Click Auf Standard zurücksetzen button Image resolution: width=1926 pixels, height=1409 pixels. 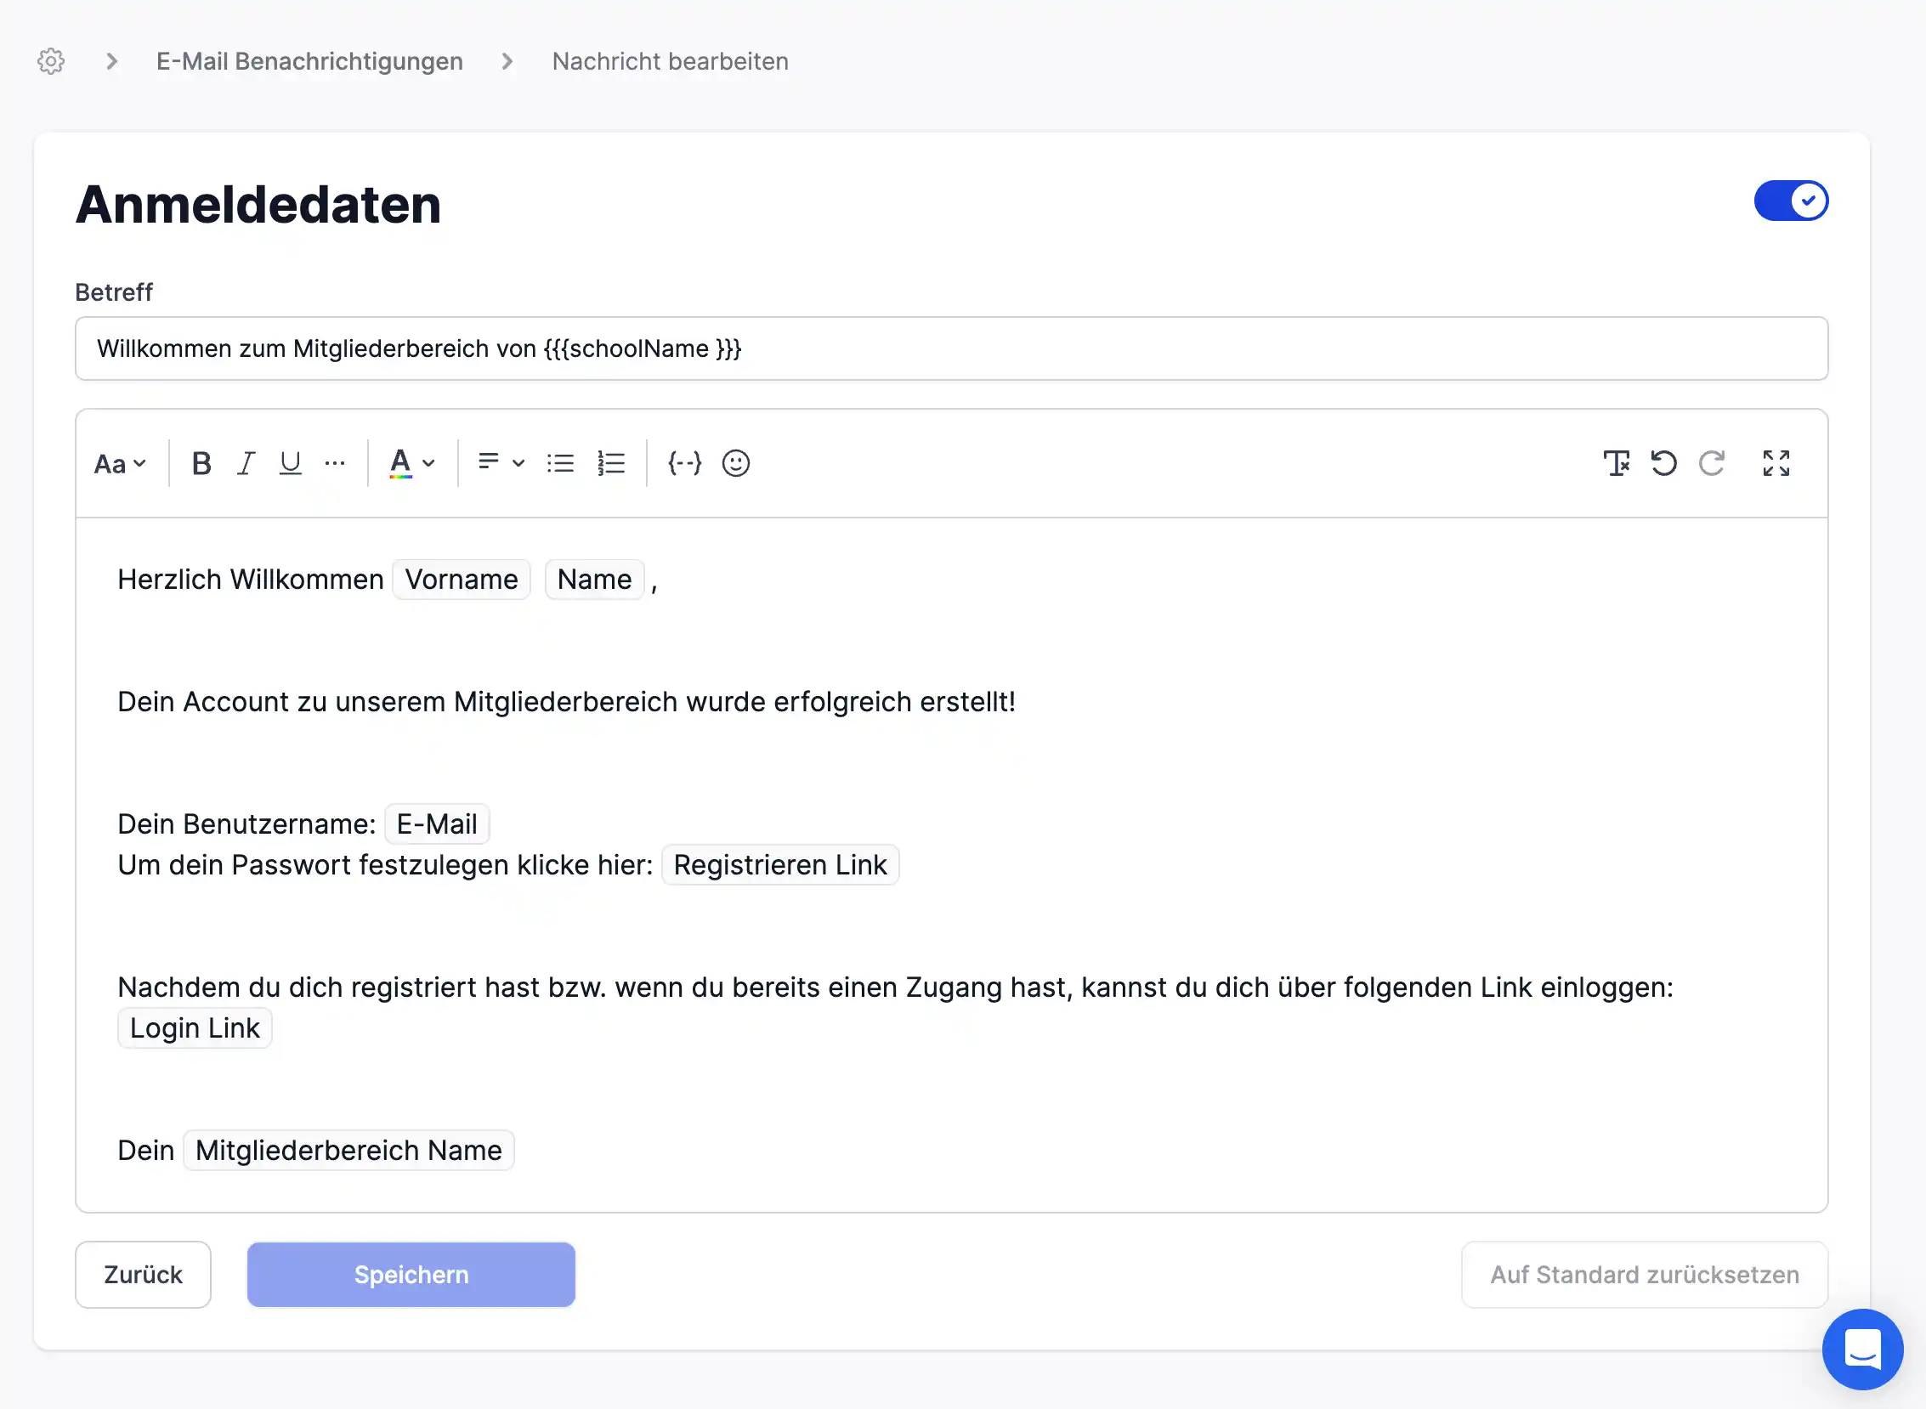pyautogui.click(x=1644, y=1274)
